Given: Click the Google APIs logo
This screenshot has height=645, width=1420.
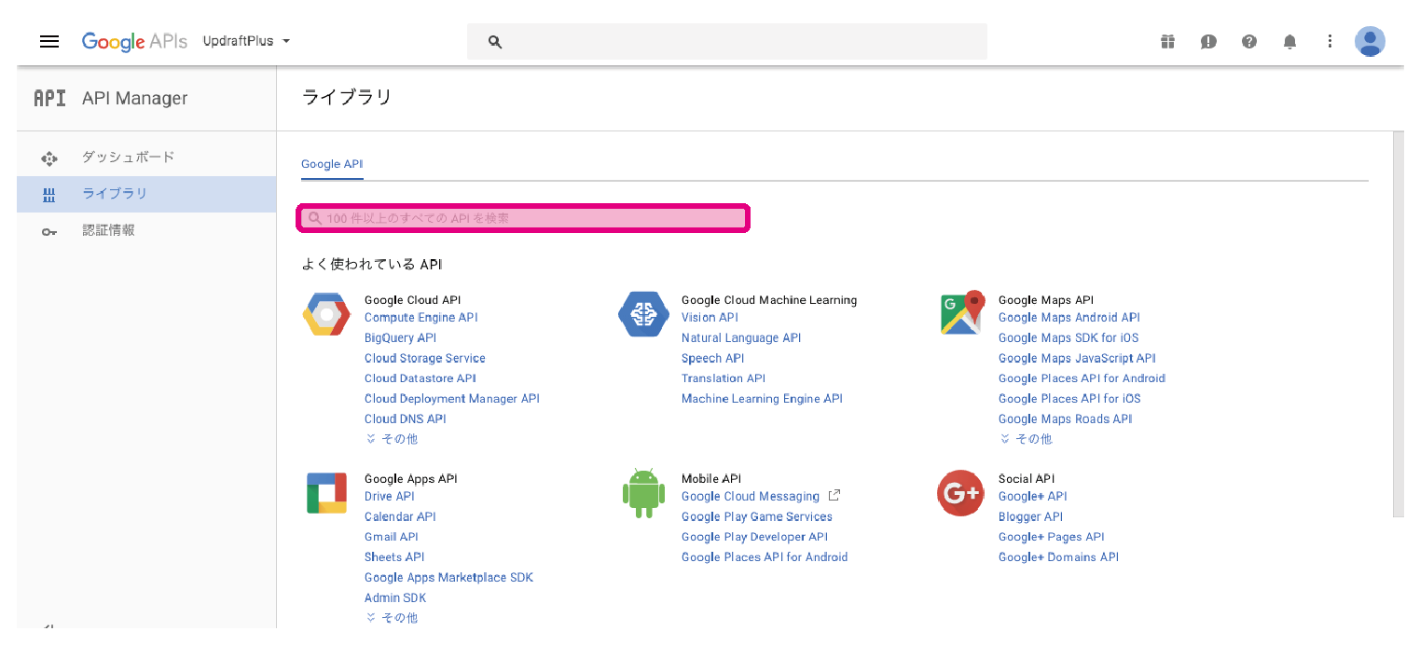Looking at the screenshot, I should 134,42.
